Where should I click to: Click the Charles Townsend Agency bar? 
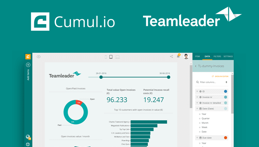click(x=149, y=122)
